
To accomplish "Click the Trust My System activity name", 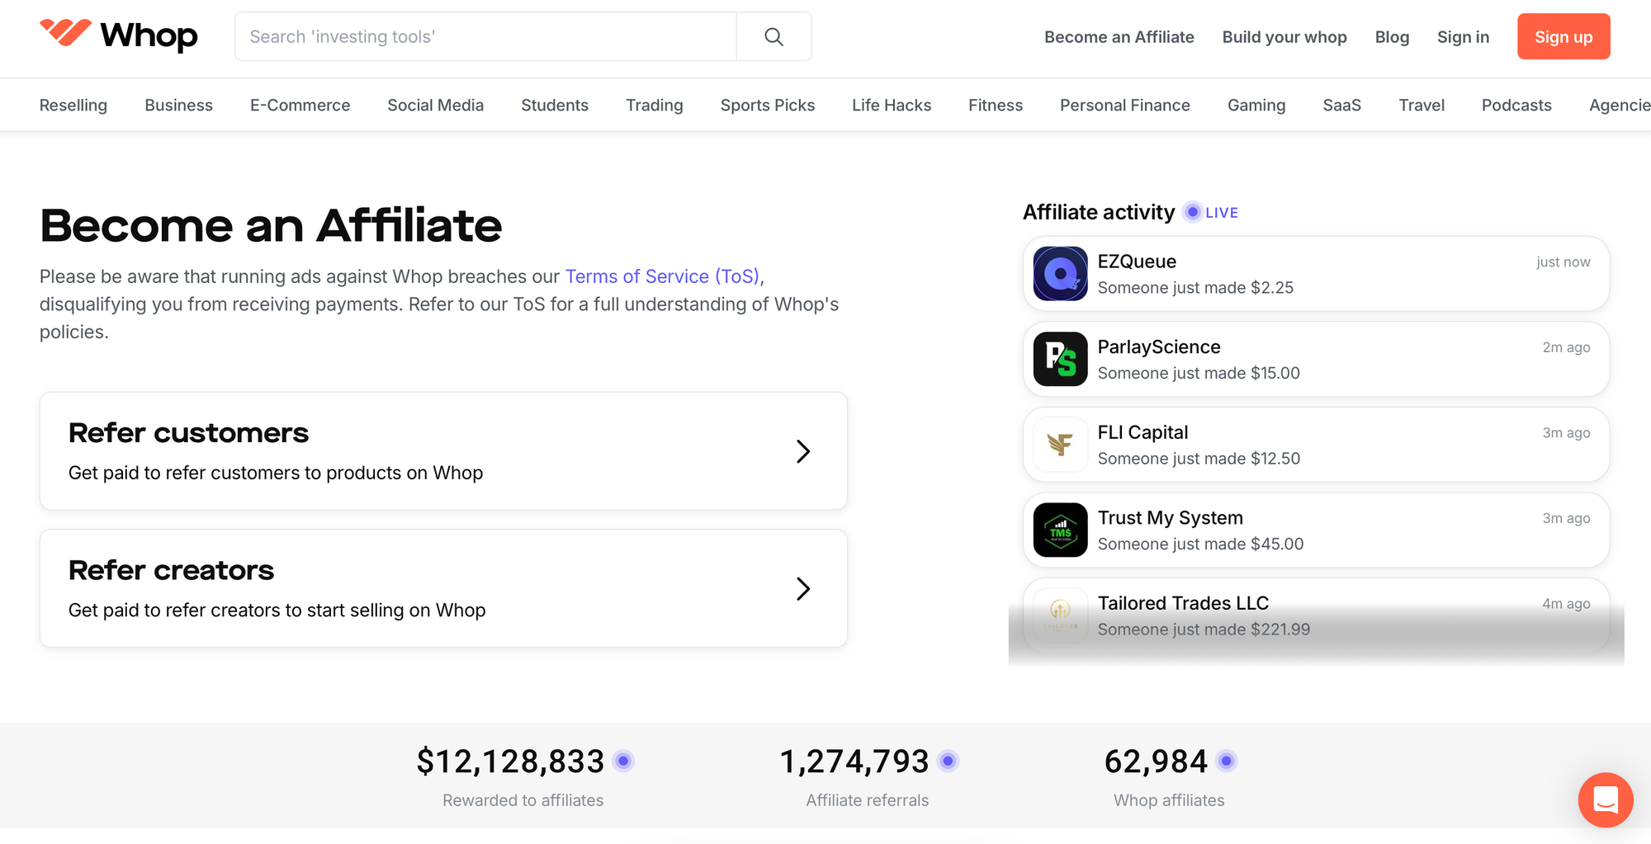I will 1170,517.
